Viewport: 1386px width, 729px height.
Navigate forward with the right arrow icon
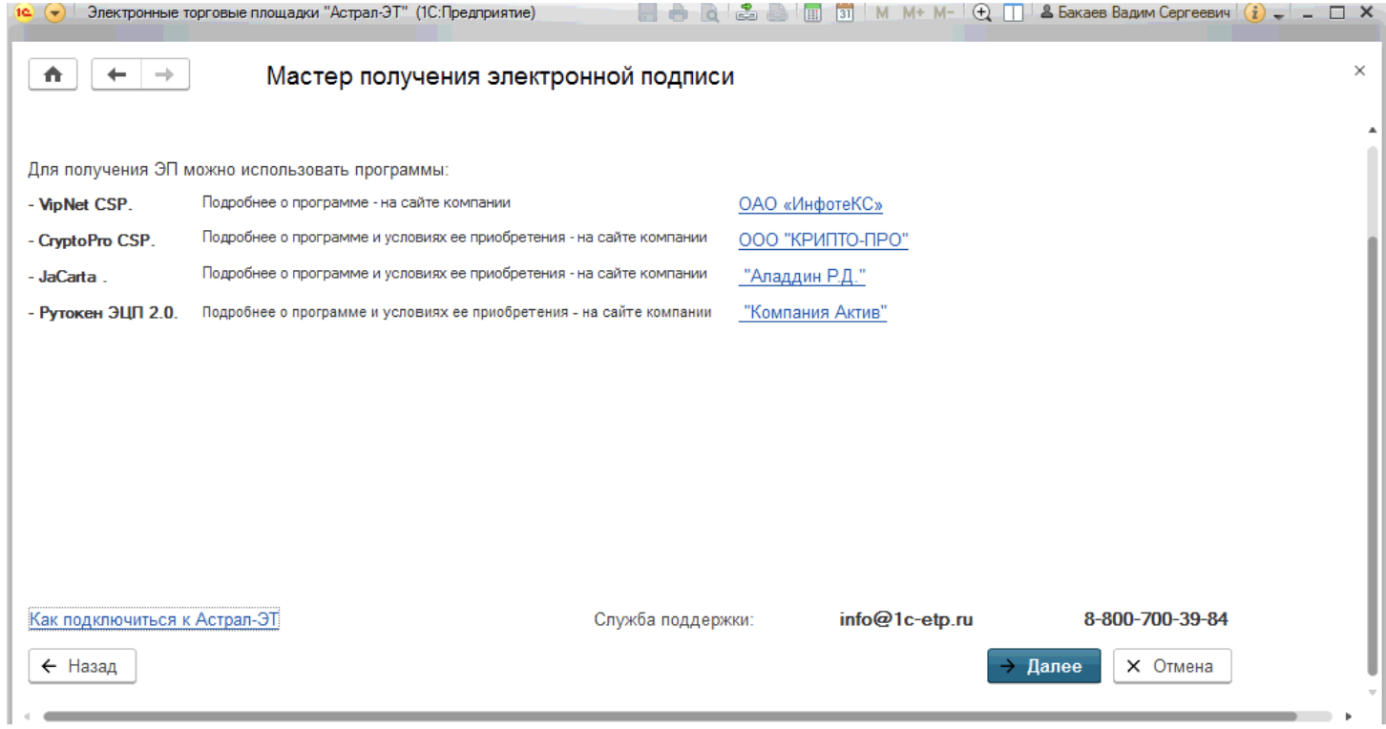(164, 74)
